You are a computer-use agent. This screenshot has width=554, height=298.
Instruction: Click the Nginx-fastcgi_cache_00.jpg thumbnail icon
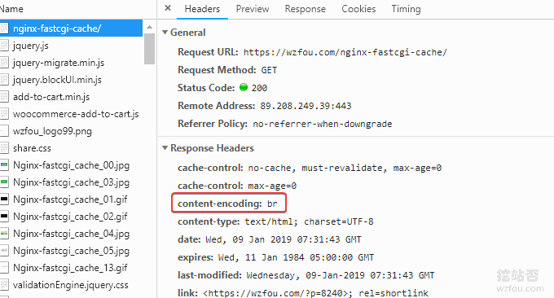[4, 165]
